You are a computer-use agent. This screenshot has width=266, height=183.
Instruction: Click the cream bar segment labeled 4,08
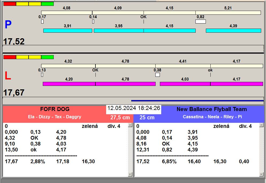(67, 13)
